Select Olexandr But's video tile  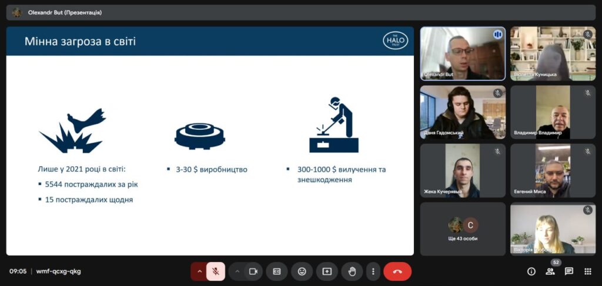pyautogui.click(x=462, y=53)
